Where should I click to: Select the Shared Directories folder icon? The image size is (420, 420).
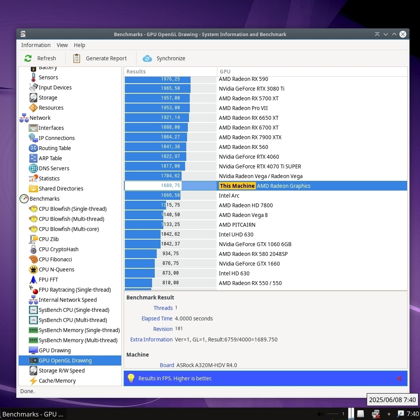(33, 189)
